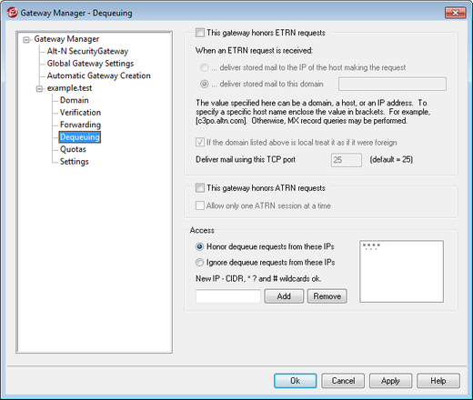
Task: Switch to the Forwarding page
Action: tap(80, 125)
